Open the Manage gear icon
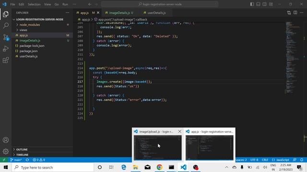Image resolution: width=307 pixels, height=172 pixels. click(6, 151)
